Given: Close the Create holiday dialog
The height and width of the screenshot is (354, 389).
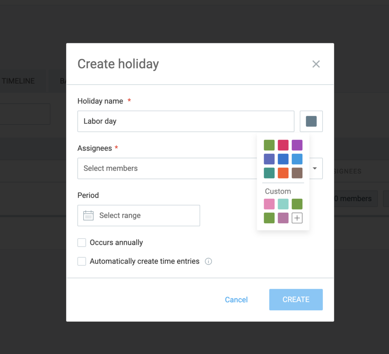Looking at the screenshot, I should tap(316, 64).
